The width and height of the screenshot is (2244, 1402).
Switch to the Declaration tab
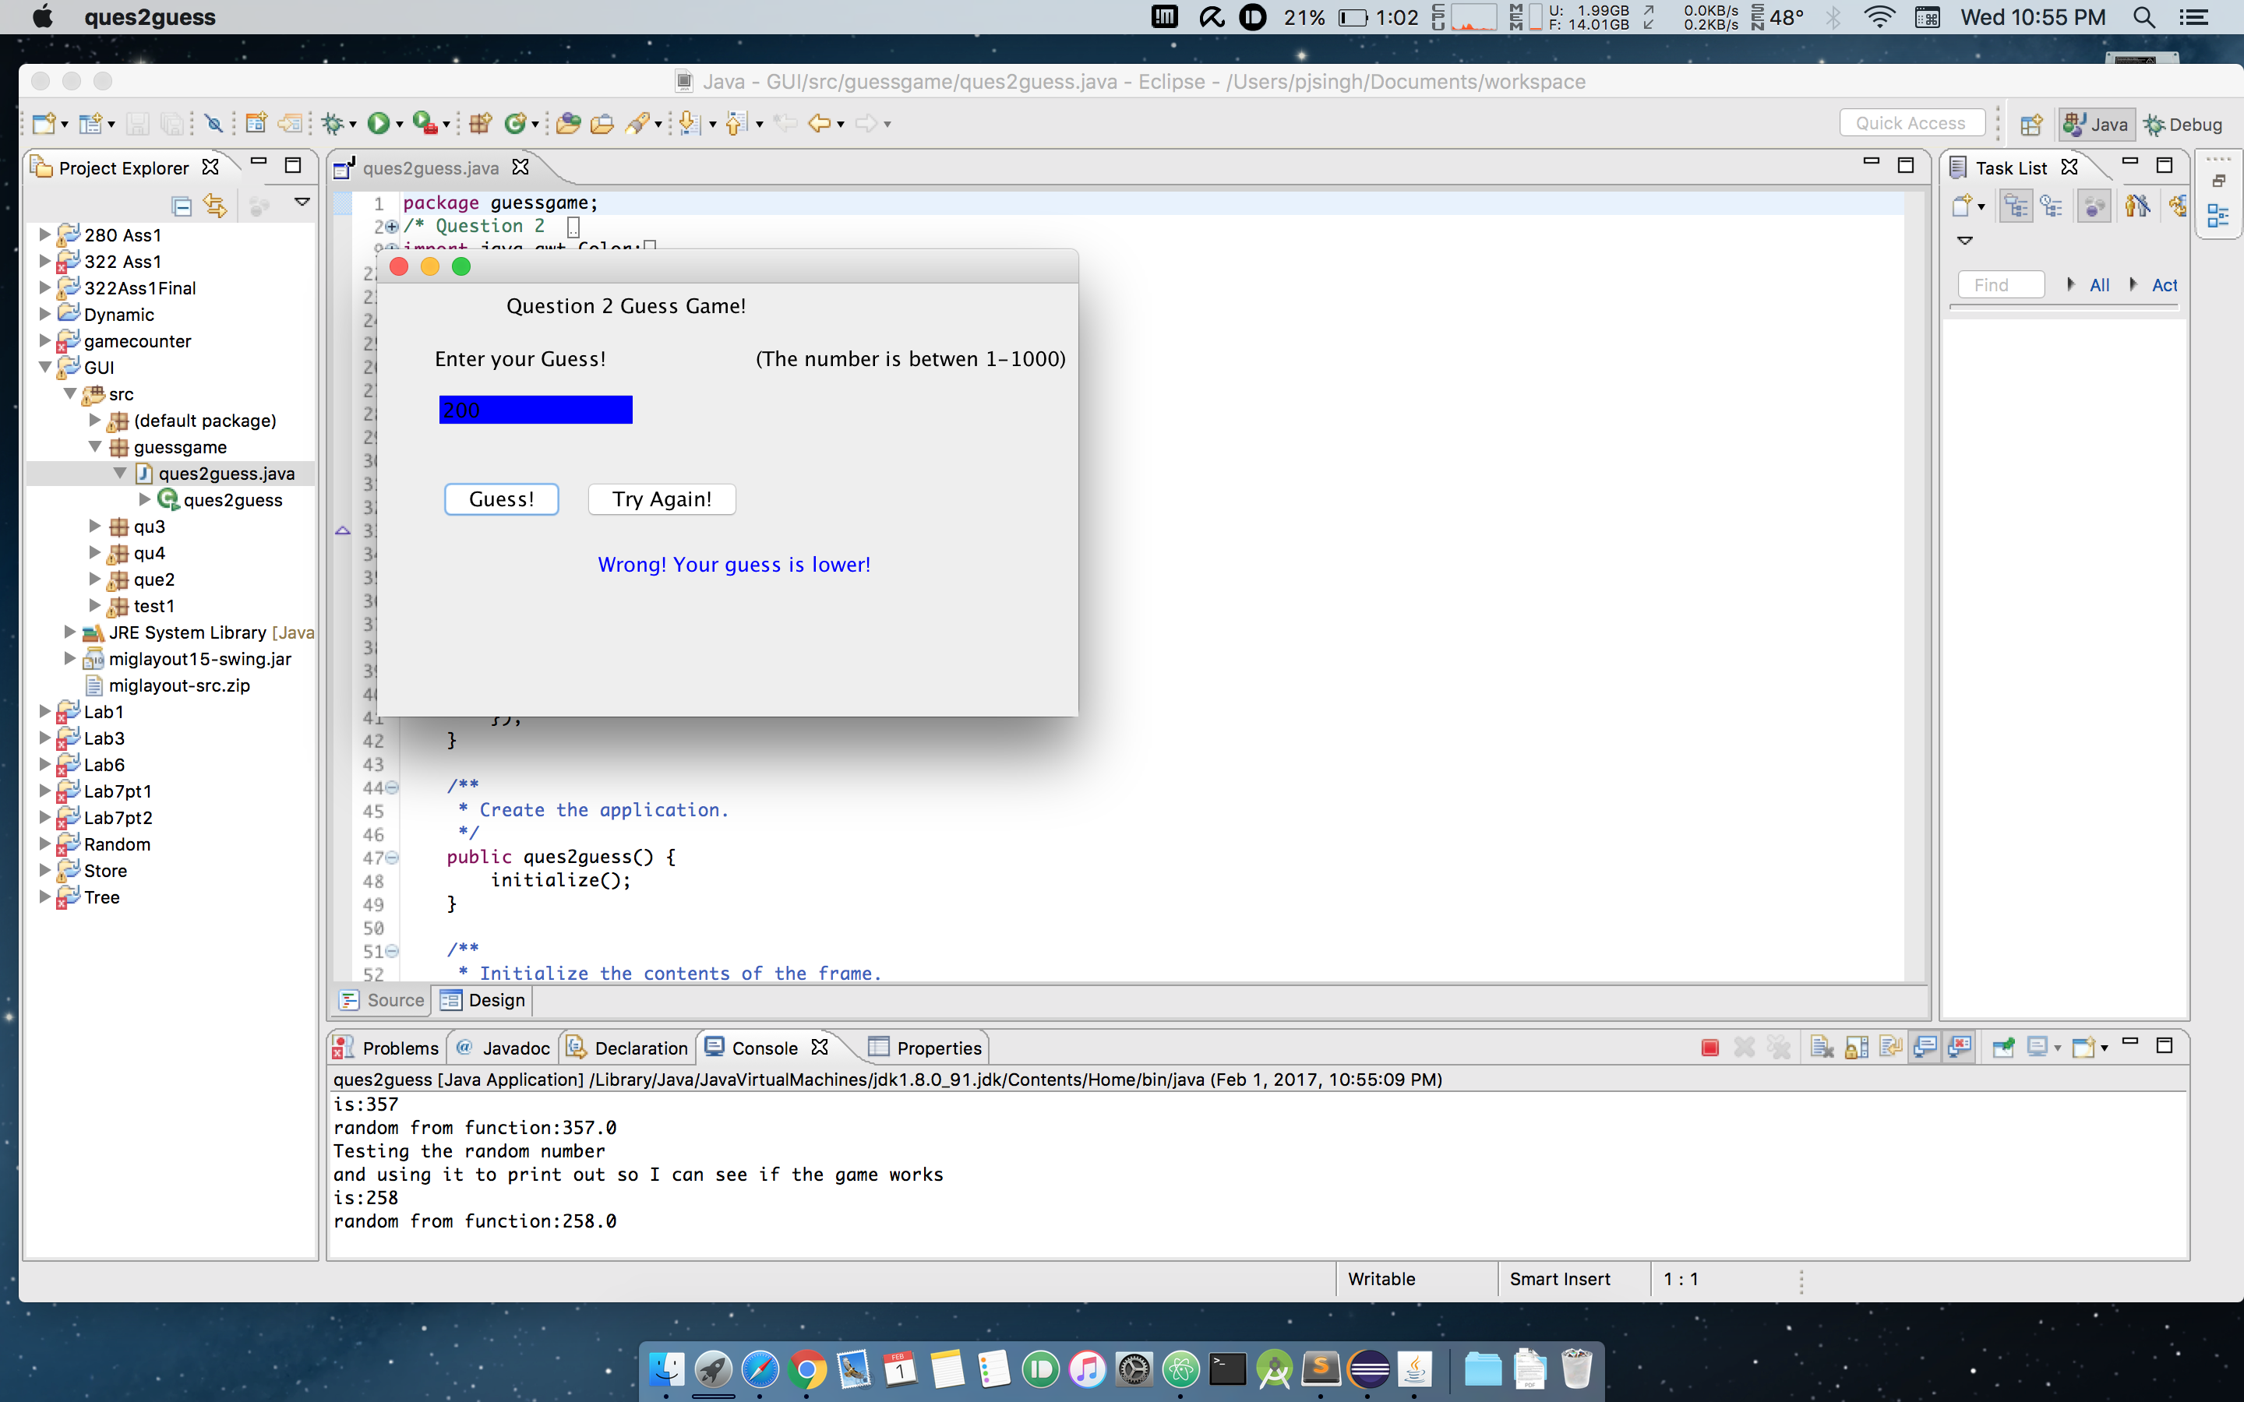coord(629,1048)
